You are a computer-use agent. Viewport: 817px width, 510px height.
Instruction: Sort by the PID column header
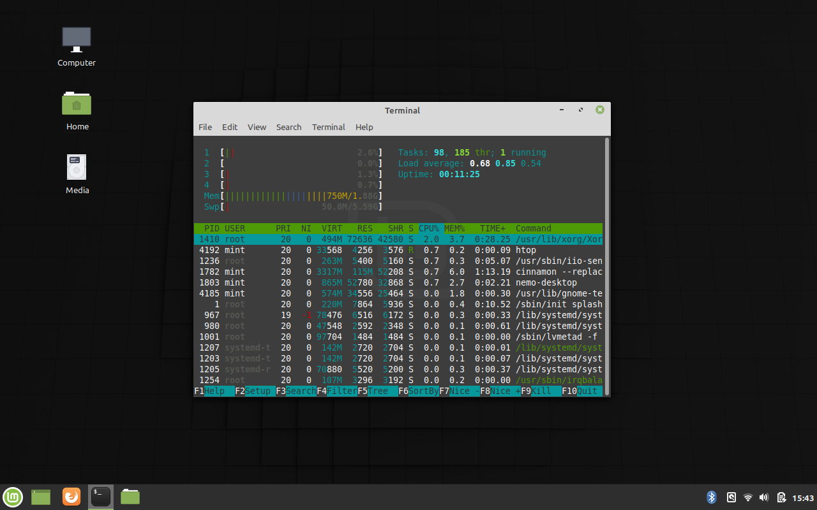(x=212, y=228)
